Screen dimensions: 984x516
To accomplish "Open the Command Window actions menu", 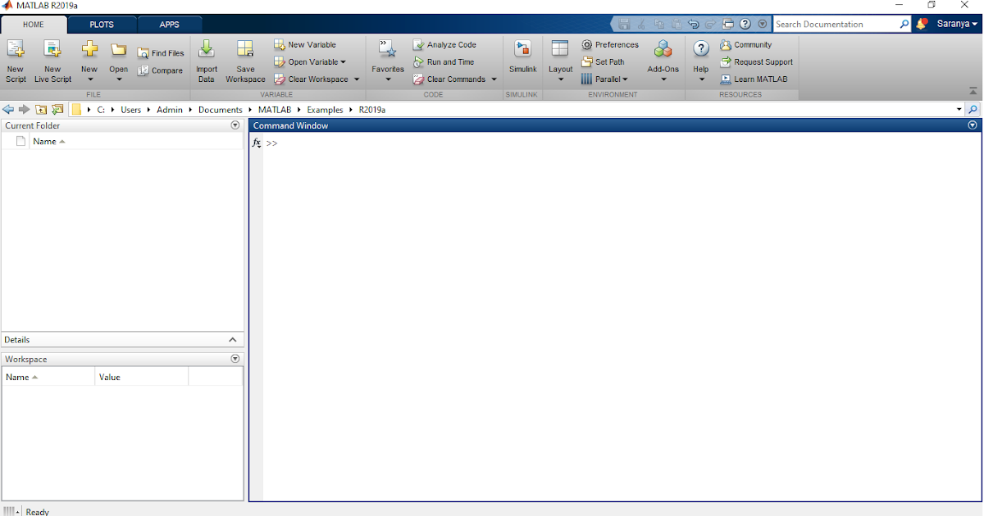I will click(972, 124).
